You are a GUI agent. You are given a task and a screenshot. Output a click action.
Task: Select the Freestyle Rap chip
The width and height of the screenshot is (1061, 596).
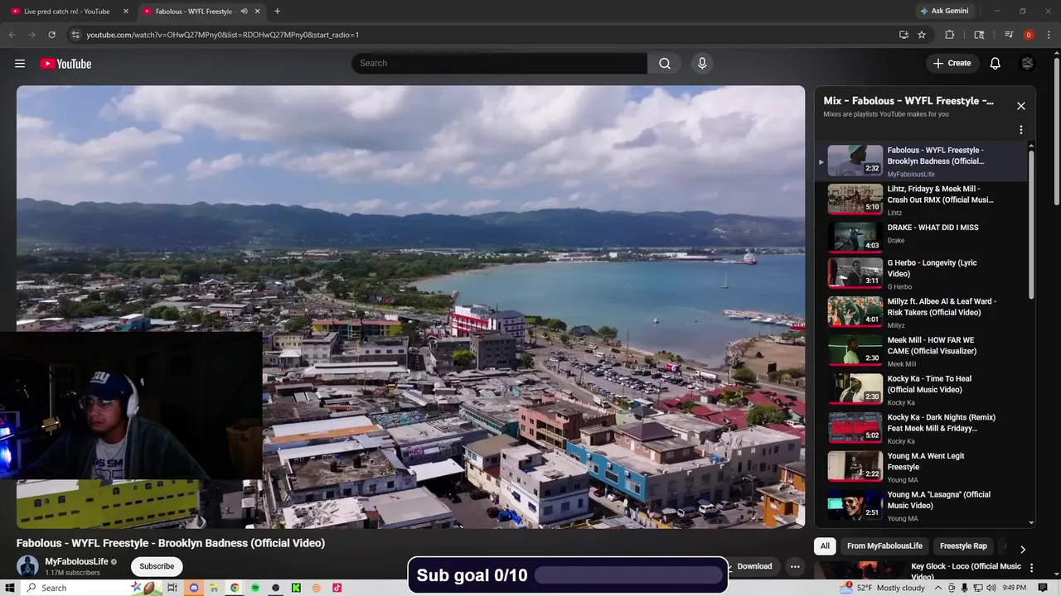(x=963, y=546)
